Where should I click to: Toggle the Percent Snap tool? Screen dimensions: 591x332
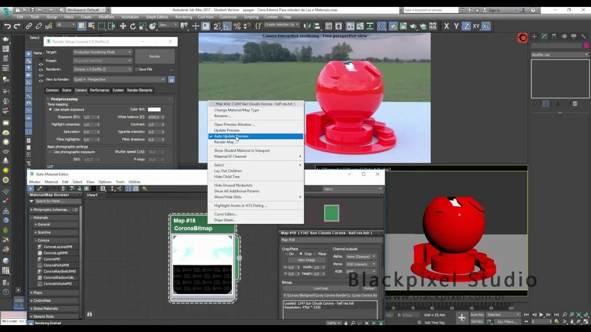coord(237,26)
